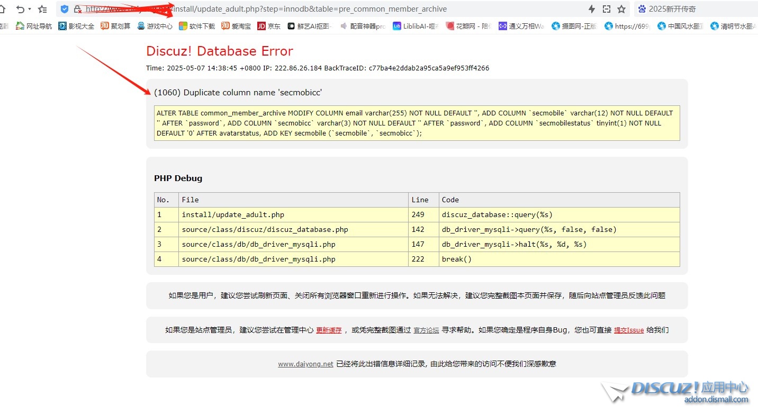This screenshot has width=758, height=413.
Task: Click the db_driver_mysqli.php cell on line 147
Action: coord(293,244)
